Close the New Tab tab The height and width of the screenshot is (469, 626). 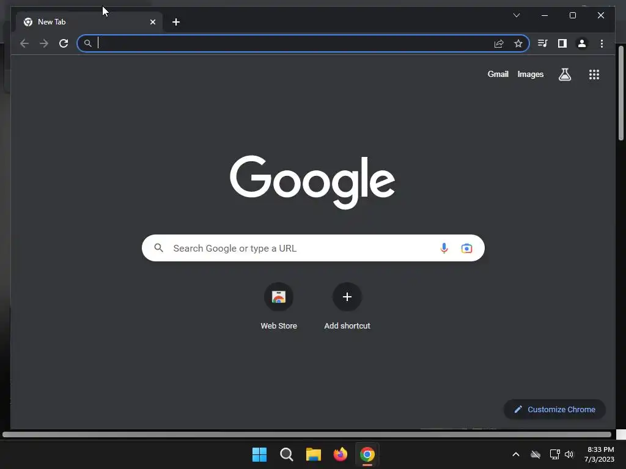point(153,22)
